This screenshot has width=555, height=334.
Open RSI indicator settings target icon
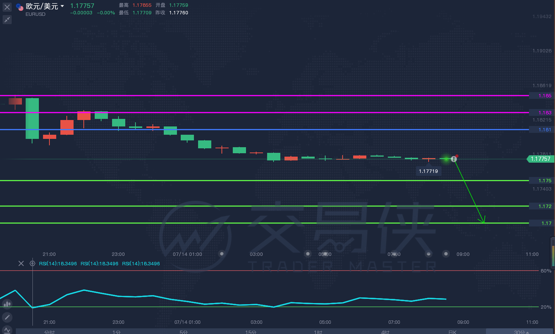pyautogui.click(x=32, y=263)
